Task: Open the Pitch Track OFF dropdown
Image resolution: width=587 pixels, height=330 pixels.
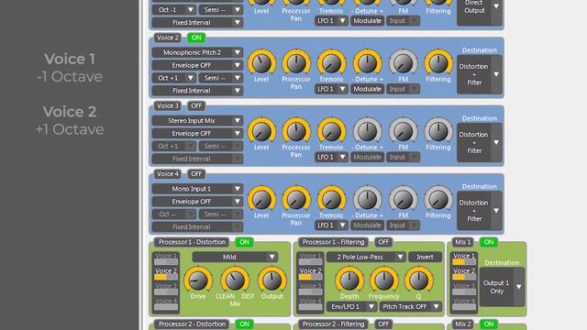Action: (410, 306)
